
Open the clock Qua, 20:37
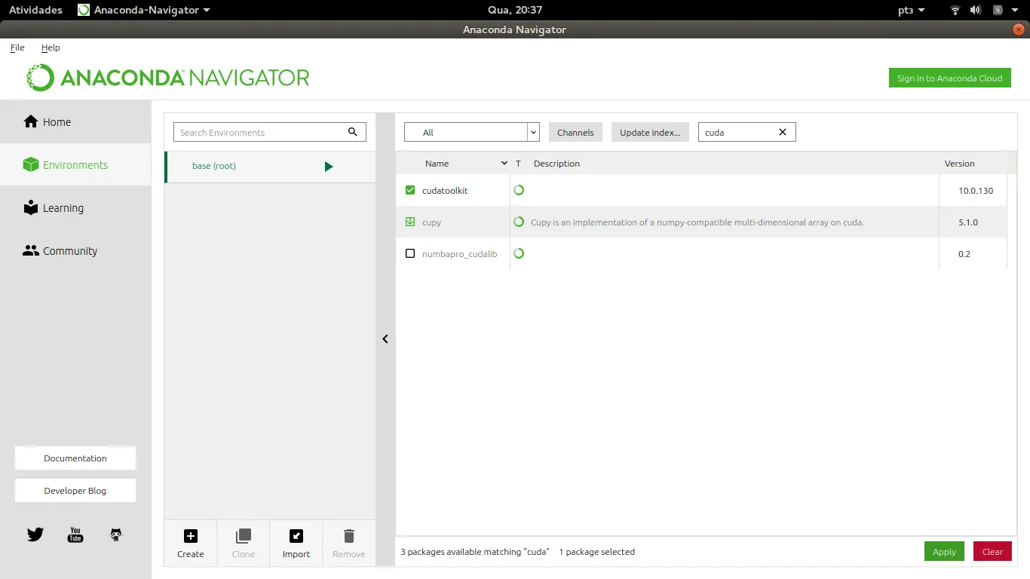pyautogui.click(x=515, y=10)
